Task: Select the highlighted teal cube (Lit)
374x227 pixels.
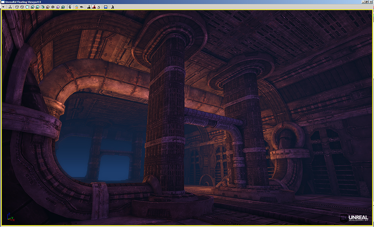Action: [x=32, y=7]
